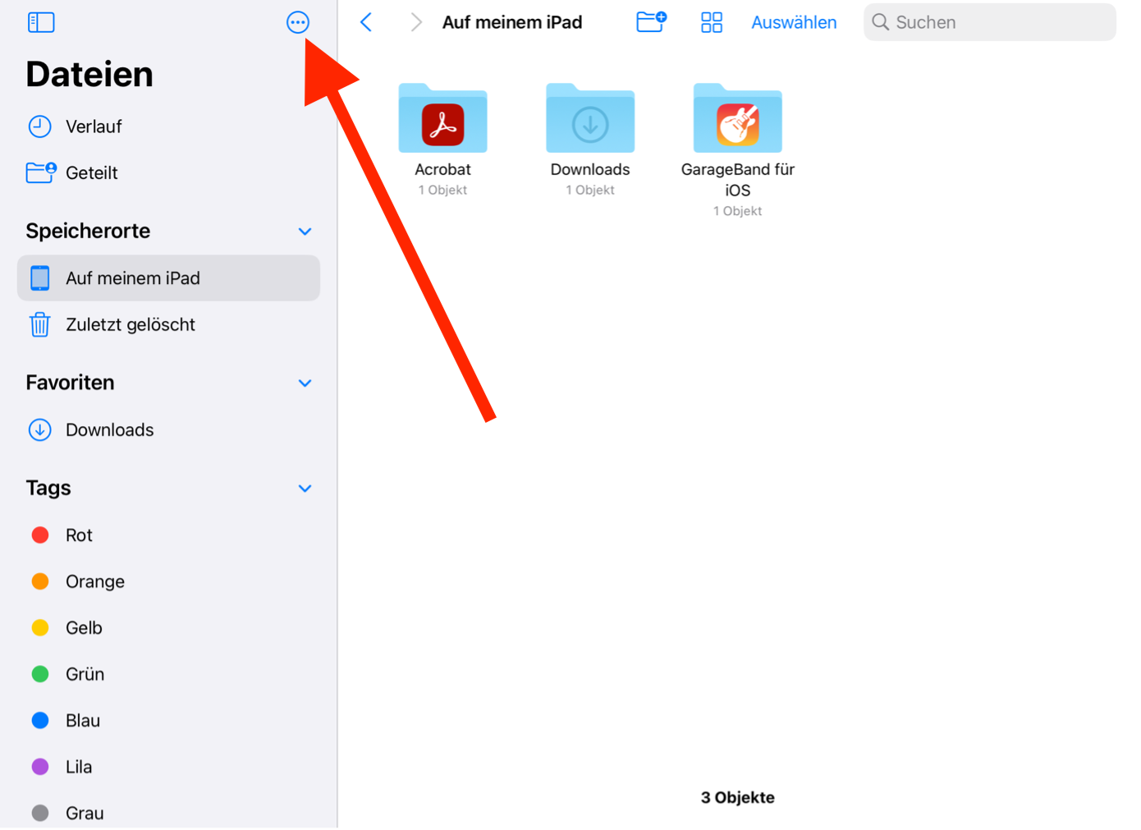Screen dimensions: 1141x830
Task: Open Zuletzt gelöscht location
Action: coord(130,325)
